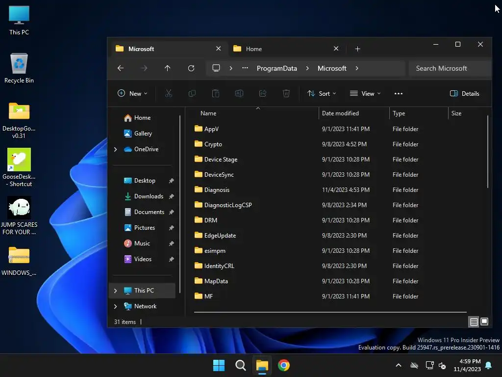Unpin Documents using its pin icon
502x377 pixels.
pos(171,212)
